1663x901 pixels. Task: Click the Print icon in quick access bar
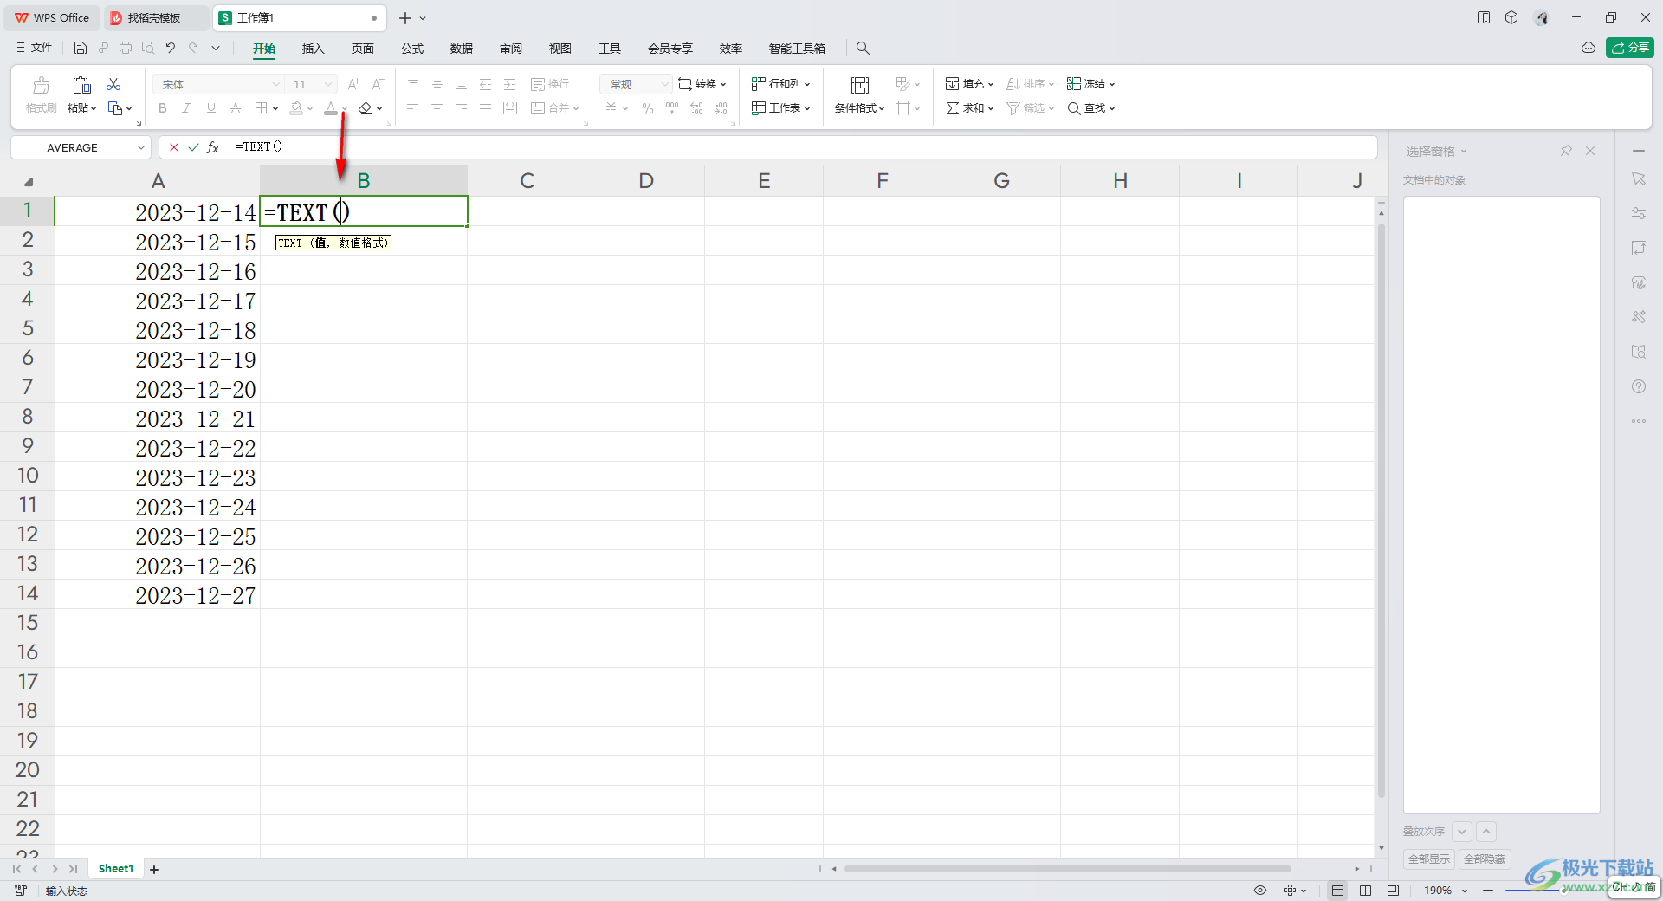coord(126,49)
